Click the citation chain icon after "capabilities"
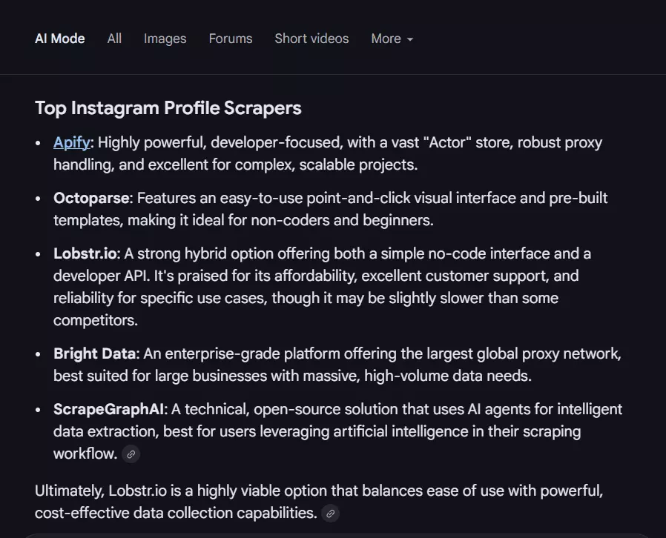The width and height of the screenshot is (666, 538). coord(330,513)
